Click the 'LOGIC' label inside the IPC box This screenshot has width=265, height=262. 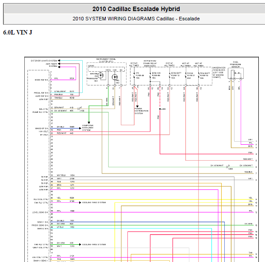click(x=91, y=65)
